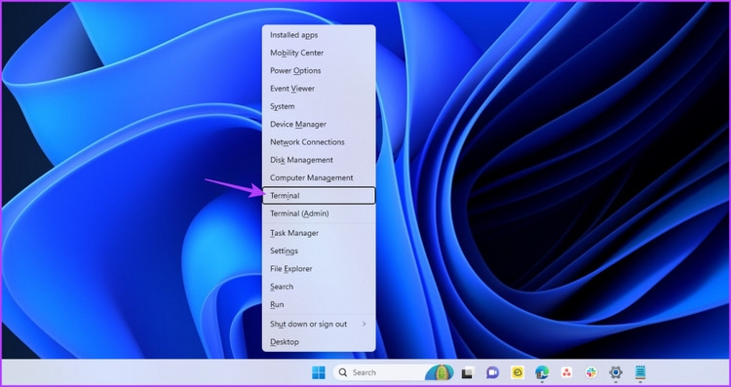Viewport: 731px width, 387px height.
Task: Launch Task Manager from the menu
Action: (319, 233)
